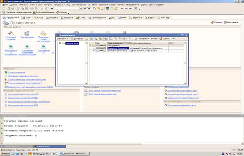
Task: Click the calendar icon in main toolbar
Action: (112, 8)
